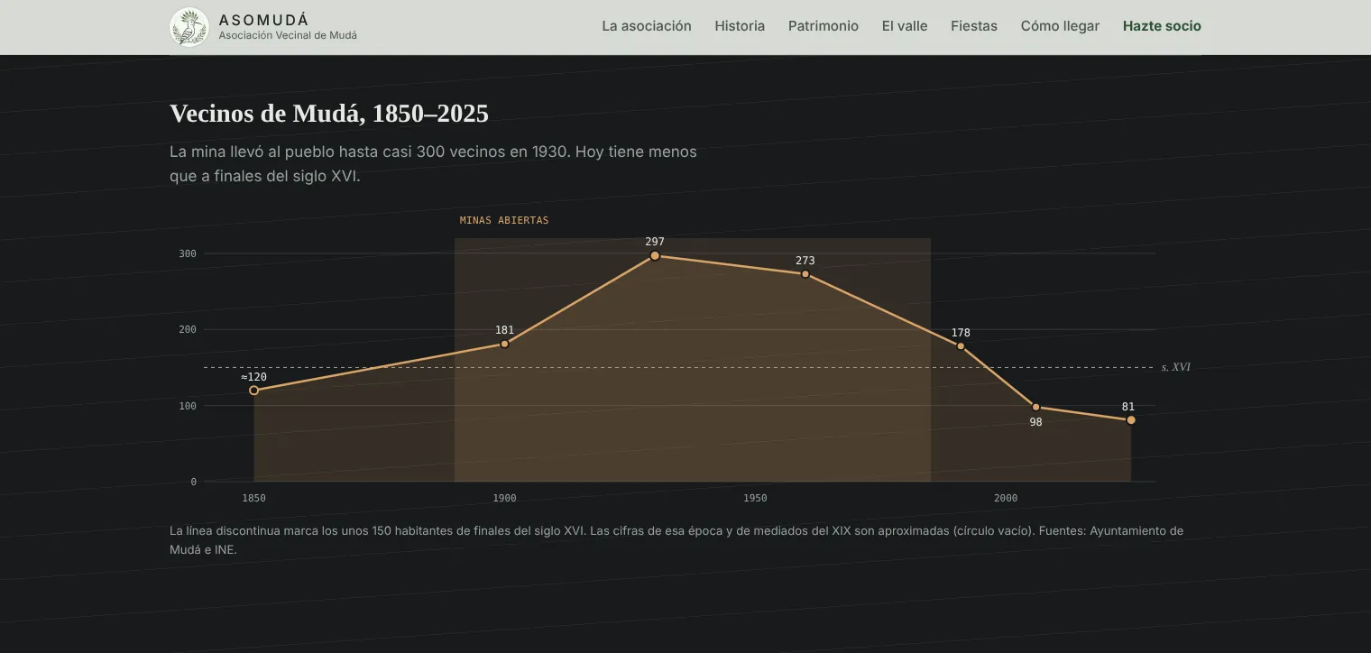The height and width of the screenshot is (653, 1371).
Task: Click the 300 y-axis label
Action: click(x=188, y=253)
